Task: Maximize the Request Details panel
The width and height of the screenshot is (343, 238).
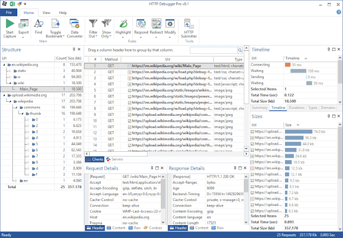Action: tap(157, 168)
